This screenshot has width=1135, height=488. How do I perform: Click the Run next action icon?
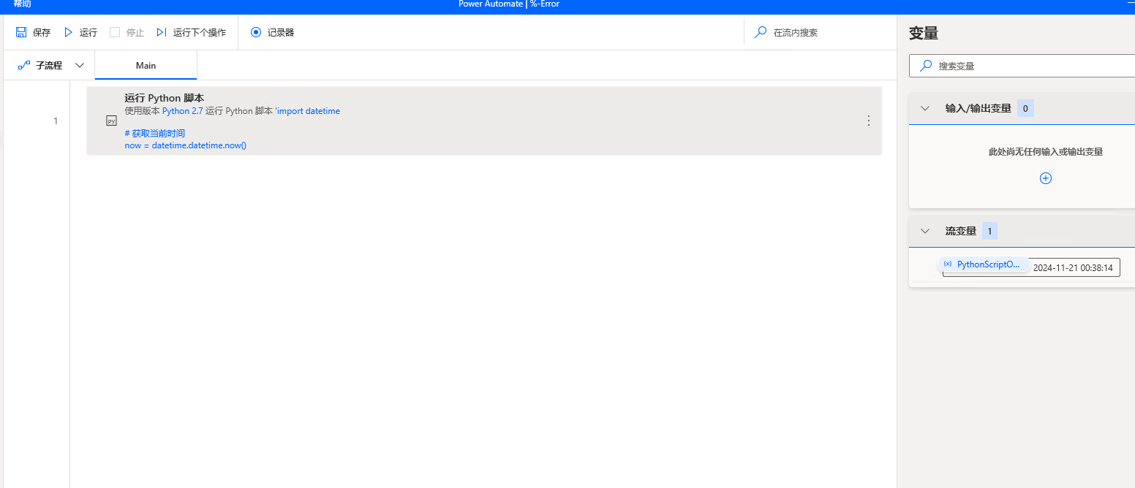tap(162, 32)
